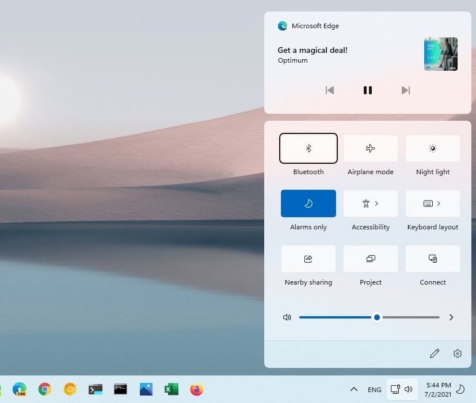The width and height of the screenshot is (476, 403).
Task: Turn on Night light
Action: click(x=432, y=148)
